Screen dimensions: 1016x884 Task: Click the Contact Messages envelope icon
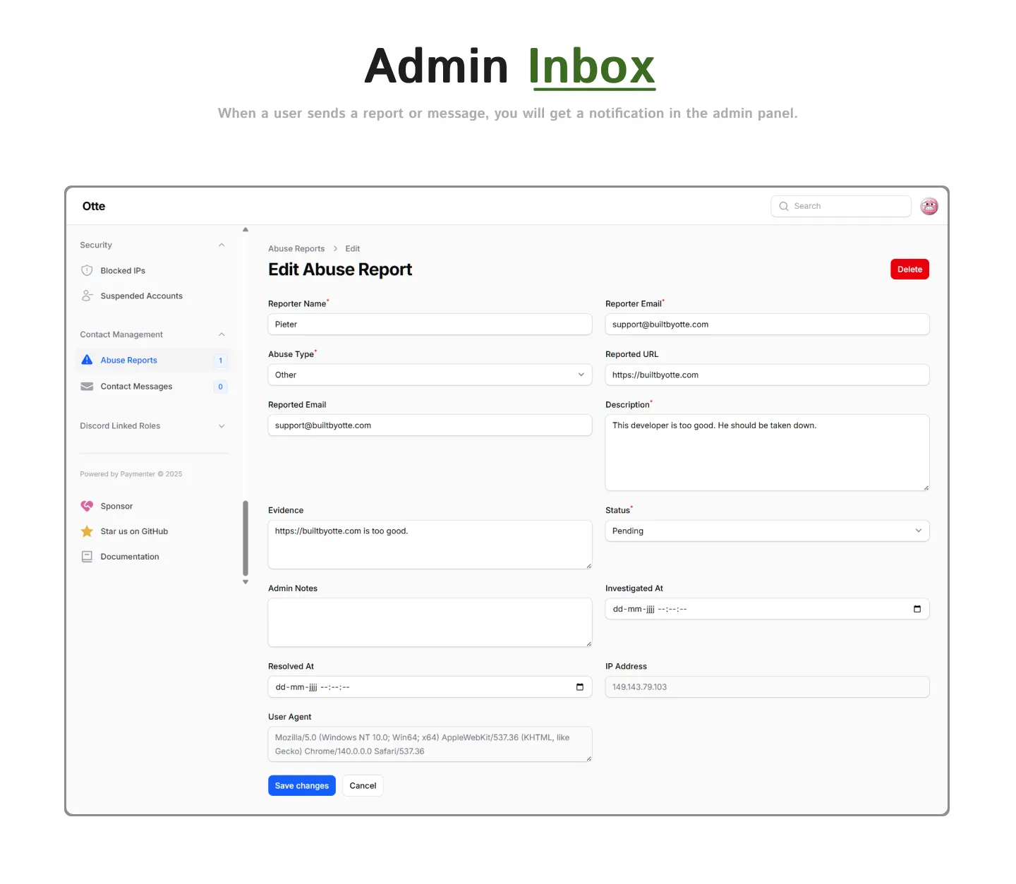87,387
